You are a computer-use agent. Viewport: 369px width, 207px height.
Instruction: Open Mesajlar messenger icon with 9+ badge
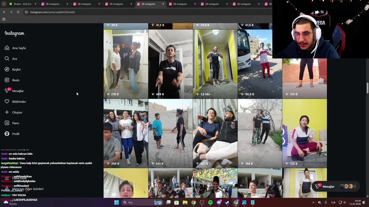pyautogui.click(x=7, y=91)
